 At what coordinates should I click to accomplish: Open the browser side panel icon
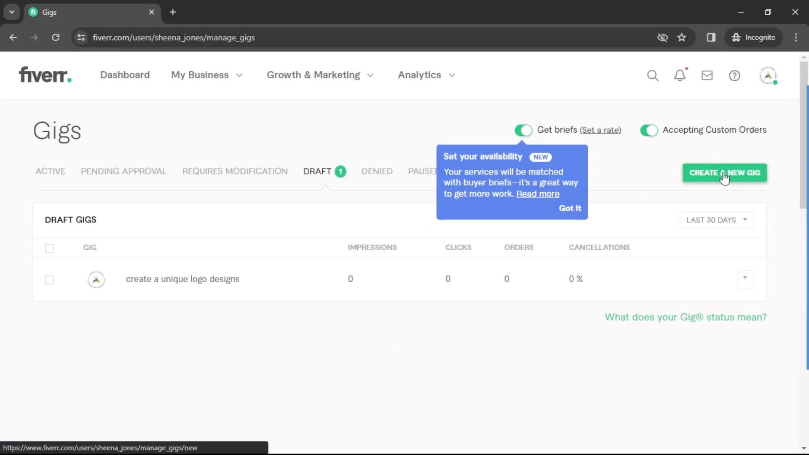(x=711, y=37)
